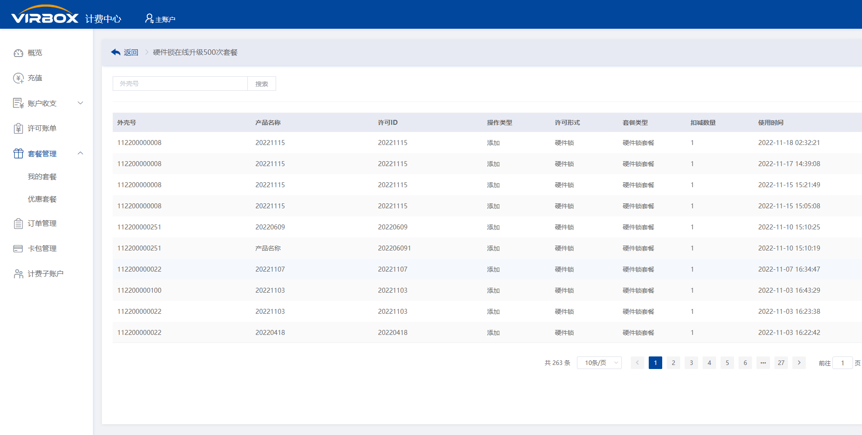Click the 充值 yen coin icon
The height and width of the screenshot is (435, 862).
[x=18, y=78]
